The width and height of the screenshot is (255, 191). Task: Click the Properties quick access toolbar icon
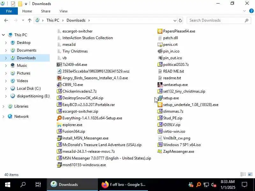13,4
